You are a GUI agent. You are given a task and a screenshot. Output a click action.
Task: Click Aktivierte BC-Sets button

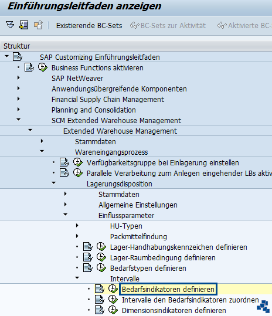244,26
